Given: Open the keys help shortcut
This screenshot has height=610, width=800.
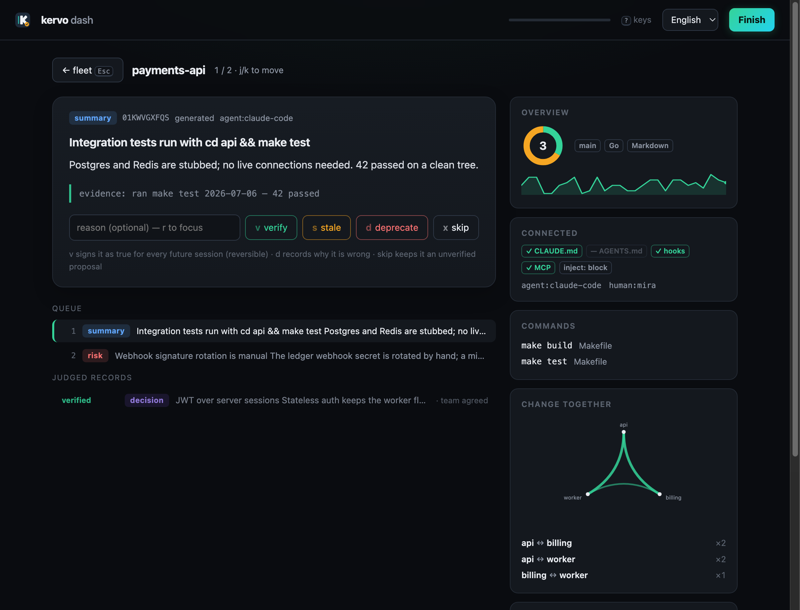Looking at the screenshot, I should click(636, 20).
